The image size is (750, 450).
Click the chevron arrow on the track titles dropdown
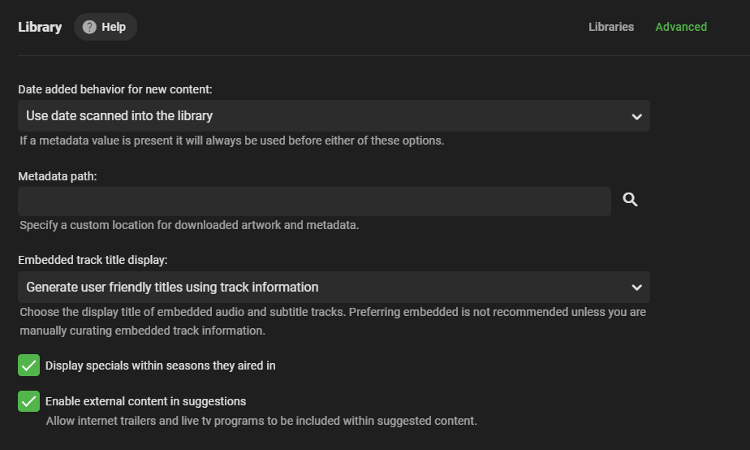(x=636, y=287)
